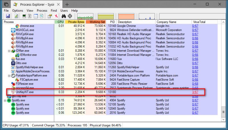Click the SpotifyWebHelper.exe icon
Screen dimensions: 228x130
(13, 67)
